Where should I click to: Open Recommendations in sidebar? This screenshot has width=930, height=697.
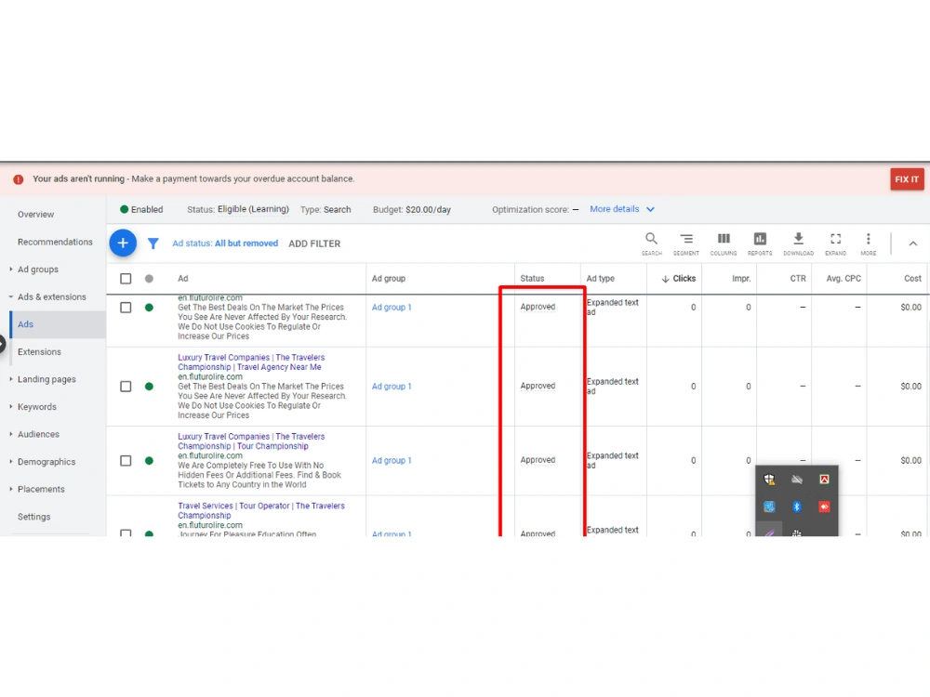pyautogui.click(x=55, y=242)
